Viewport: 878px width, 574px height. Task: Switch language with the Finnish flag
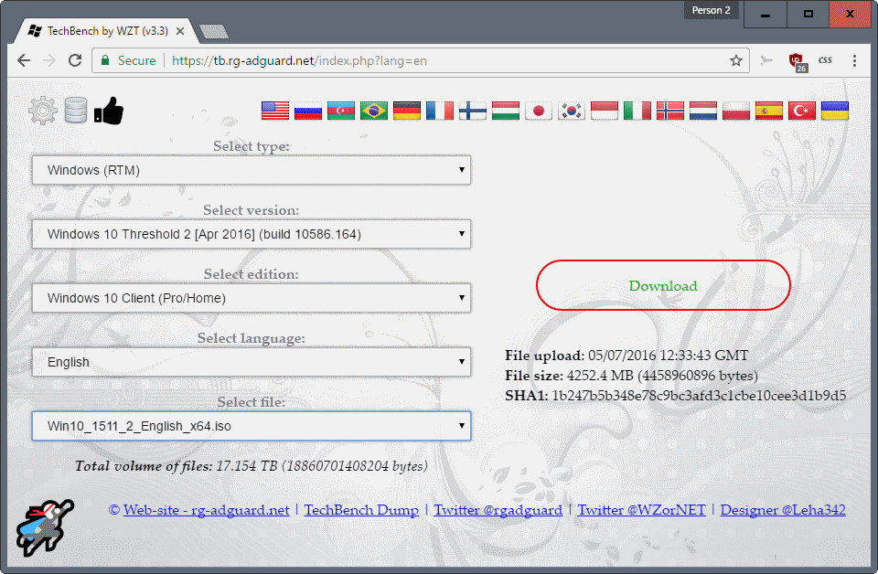(473, 111)
